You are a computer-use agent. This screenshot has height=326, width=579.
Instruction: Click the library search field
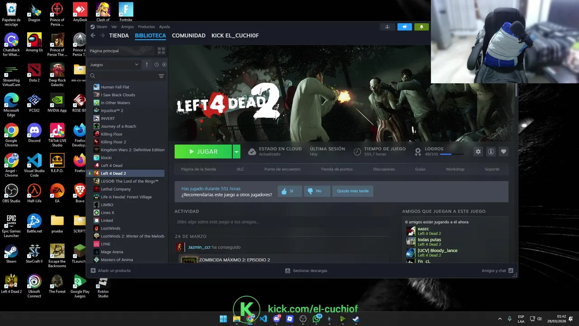[x=123, y=76]
